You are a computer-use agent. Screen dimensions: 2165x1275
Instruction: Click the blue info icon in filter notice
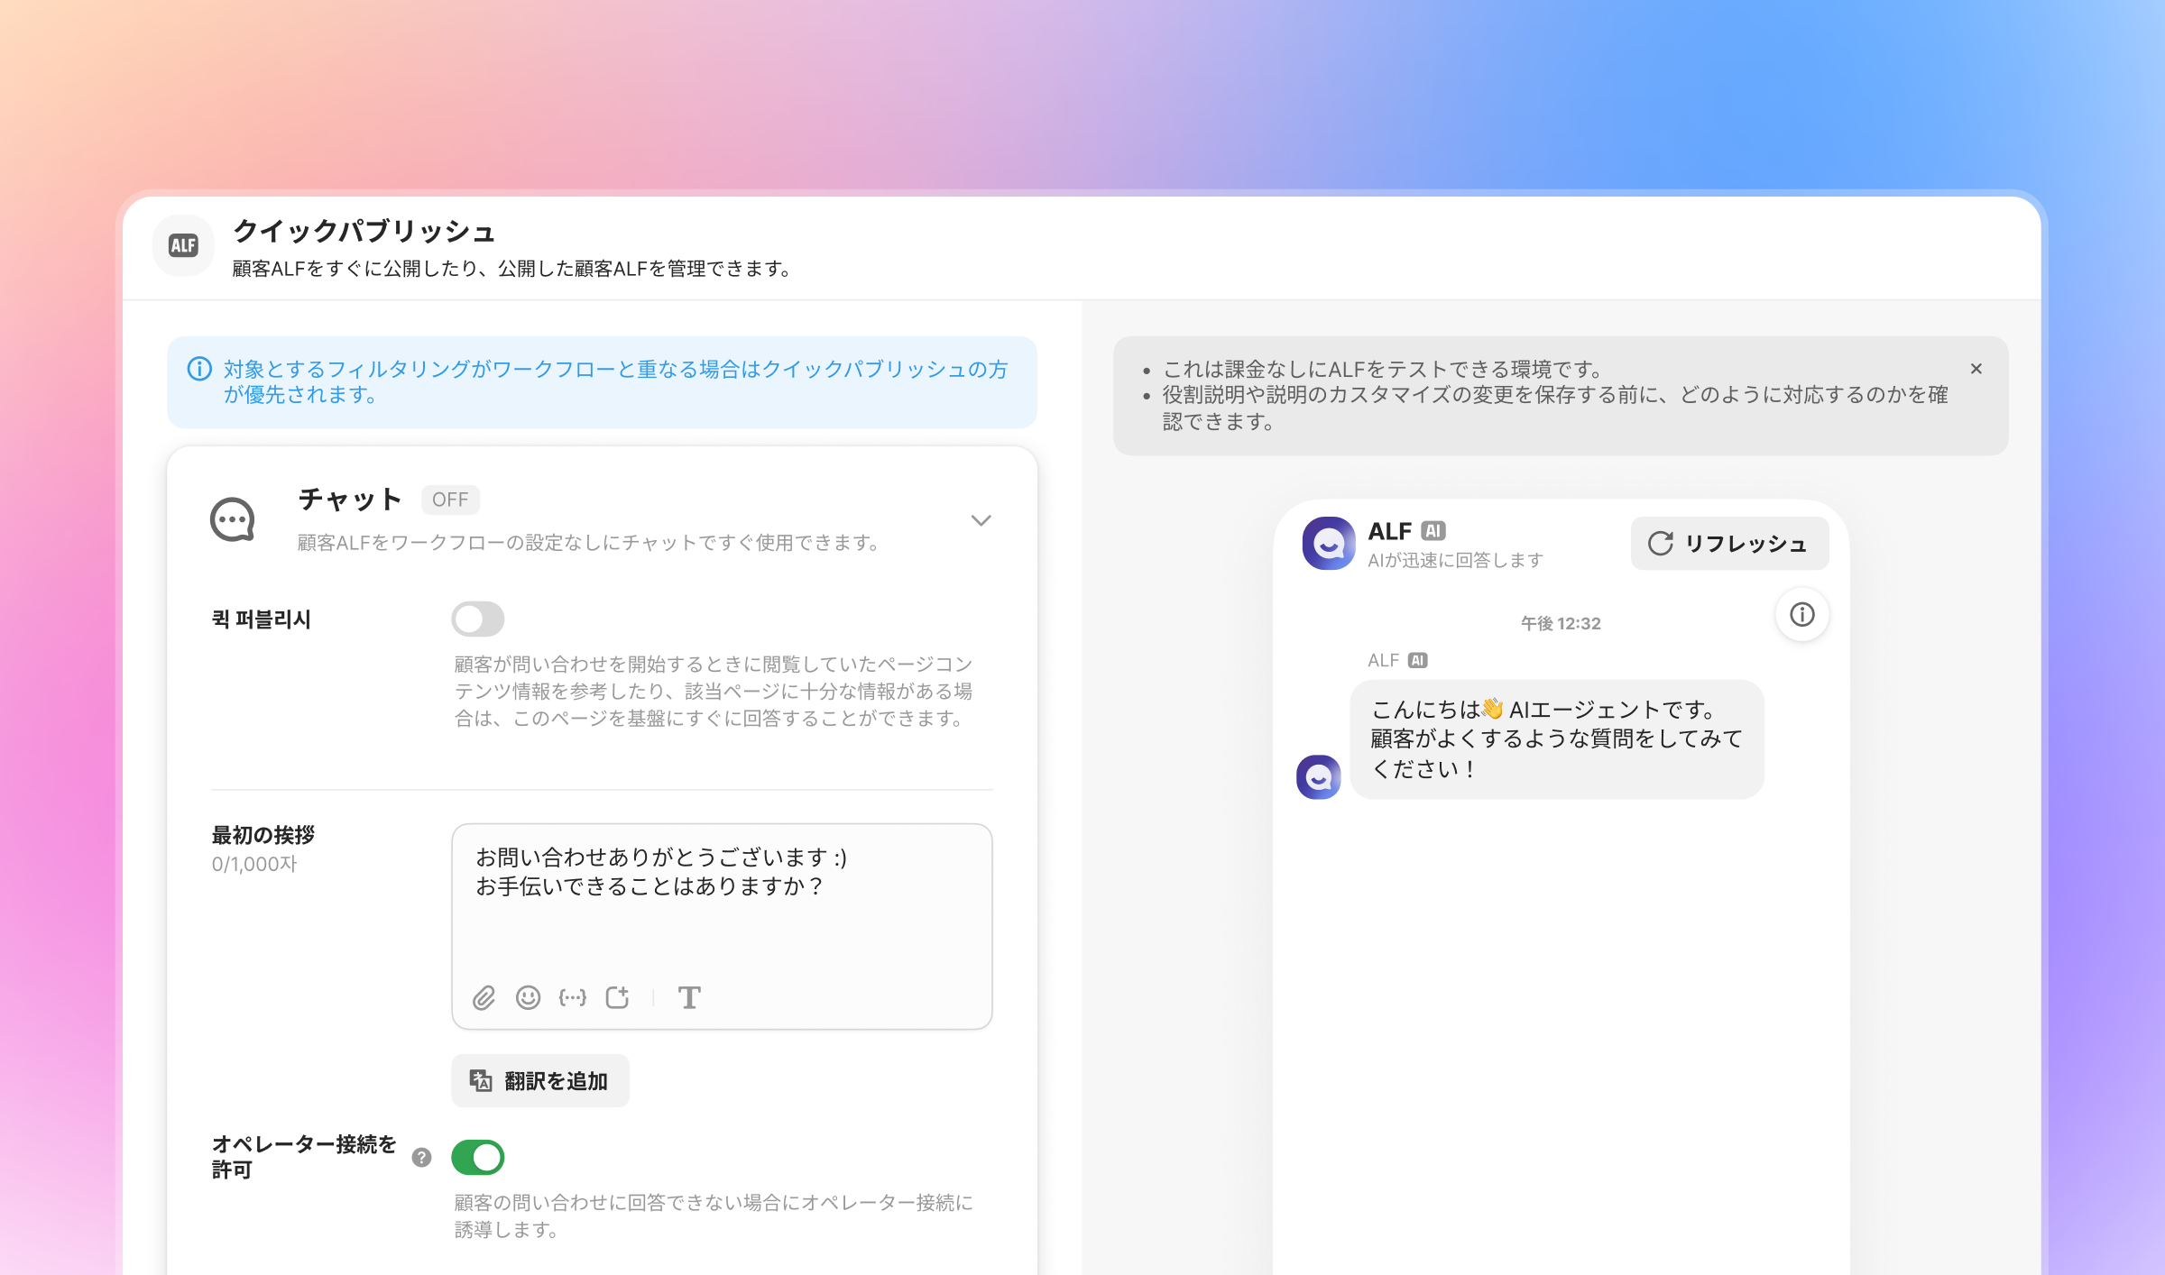click(x=199, y=369)
